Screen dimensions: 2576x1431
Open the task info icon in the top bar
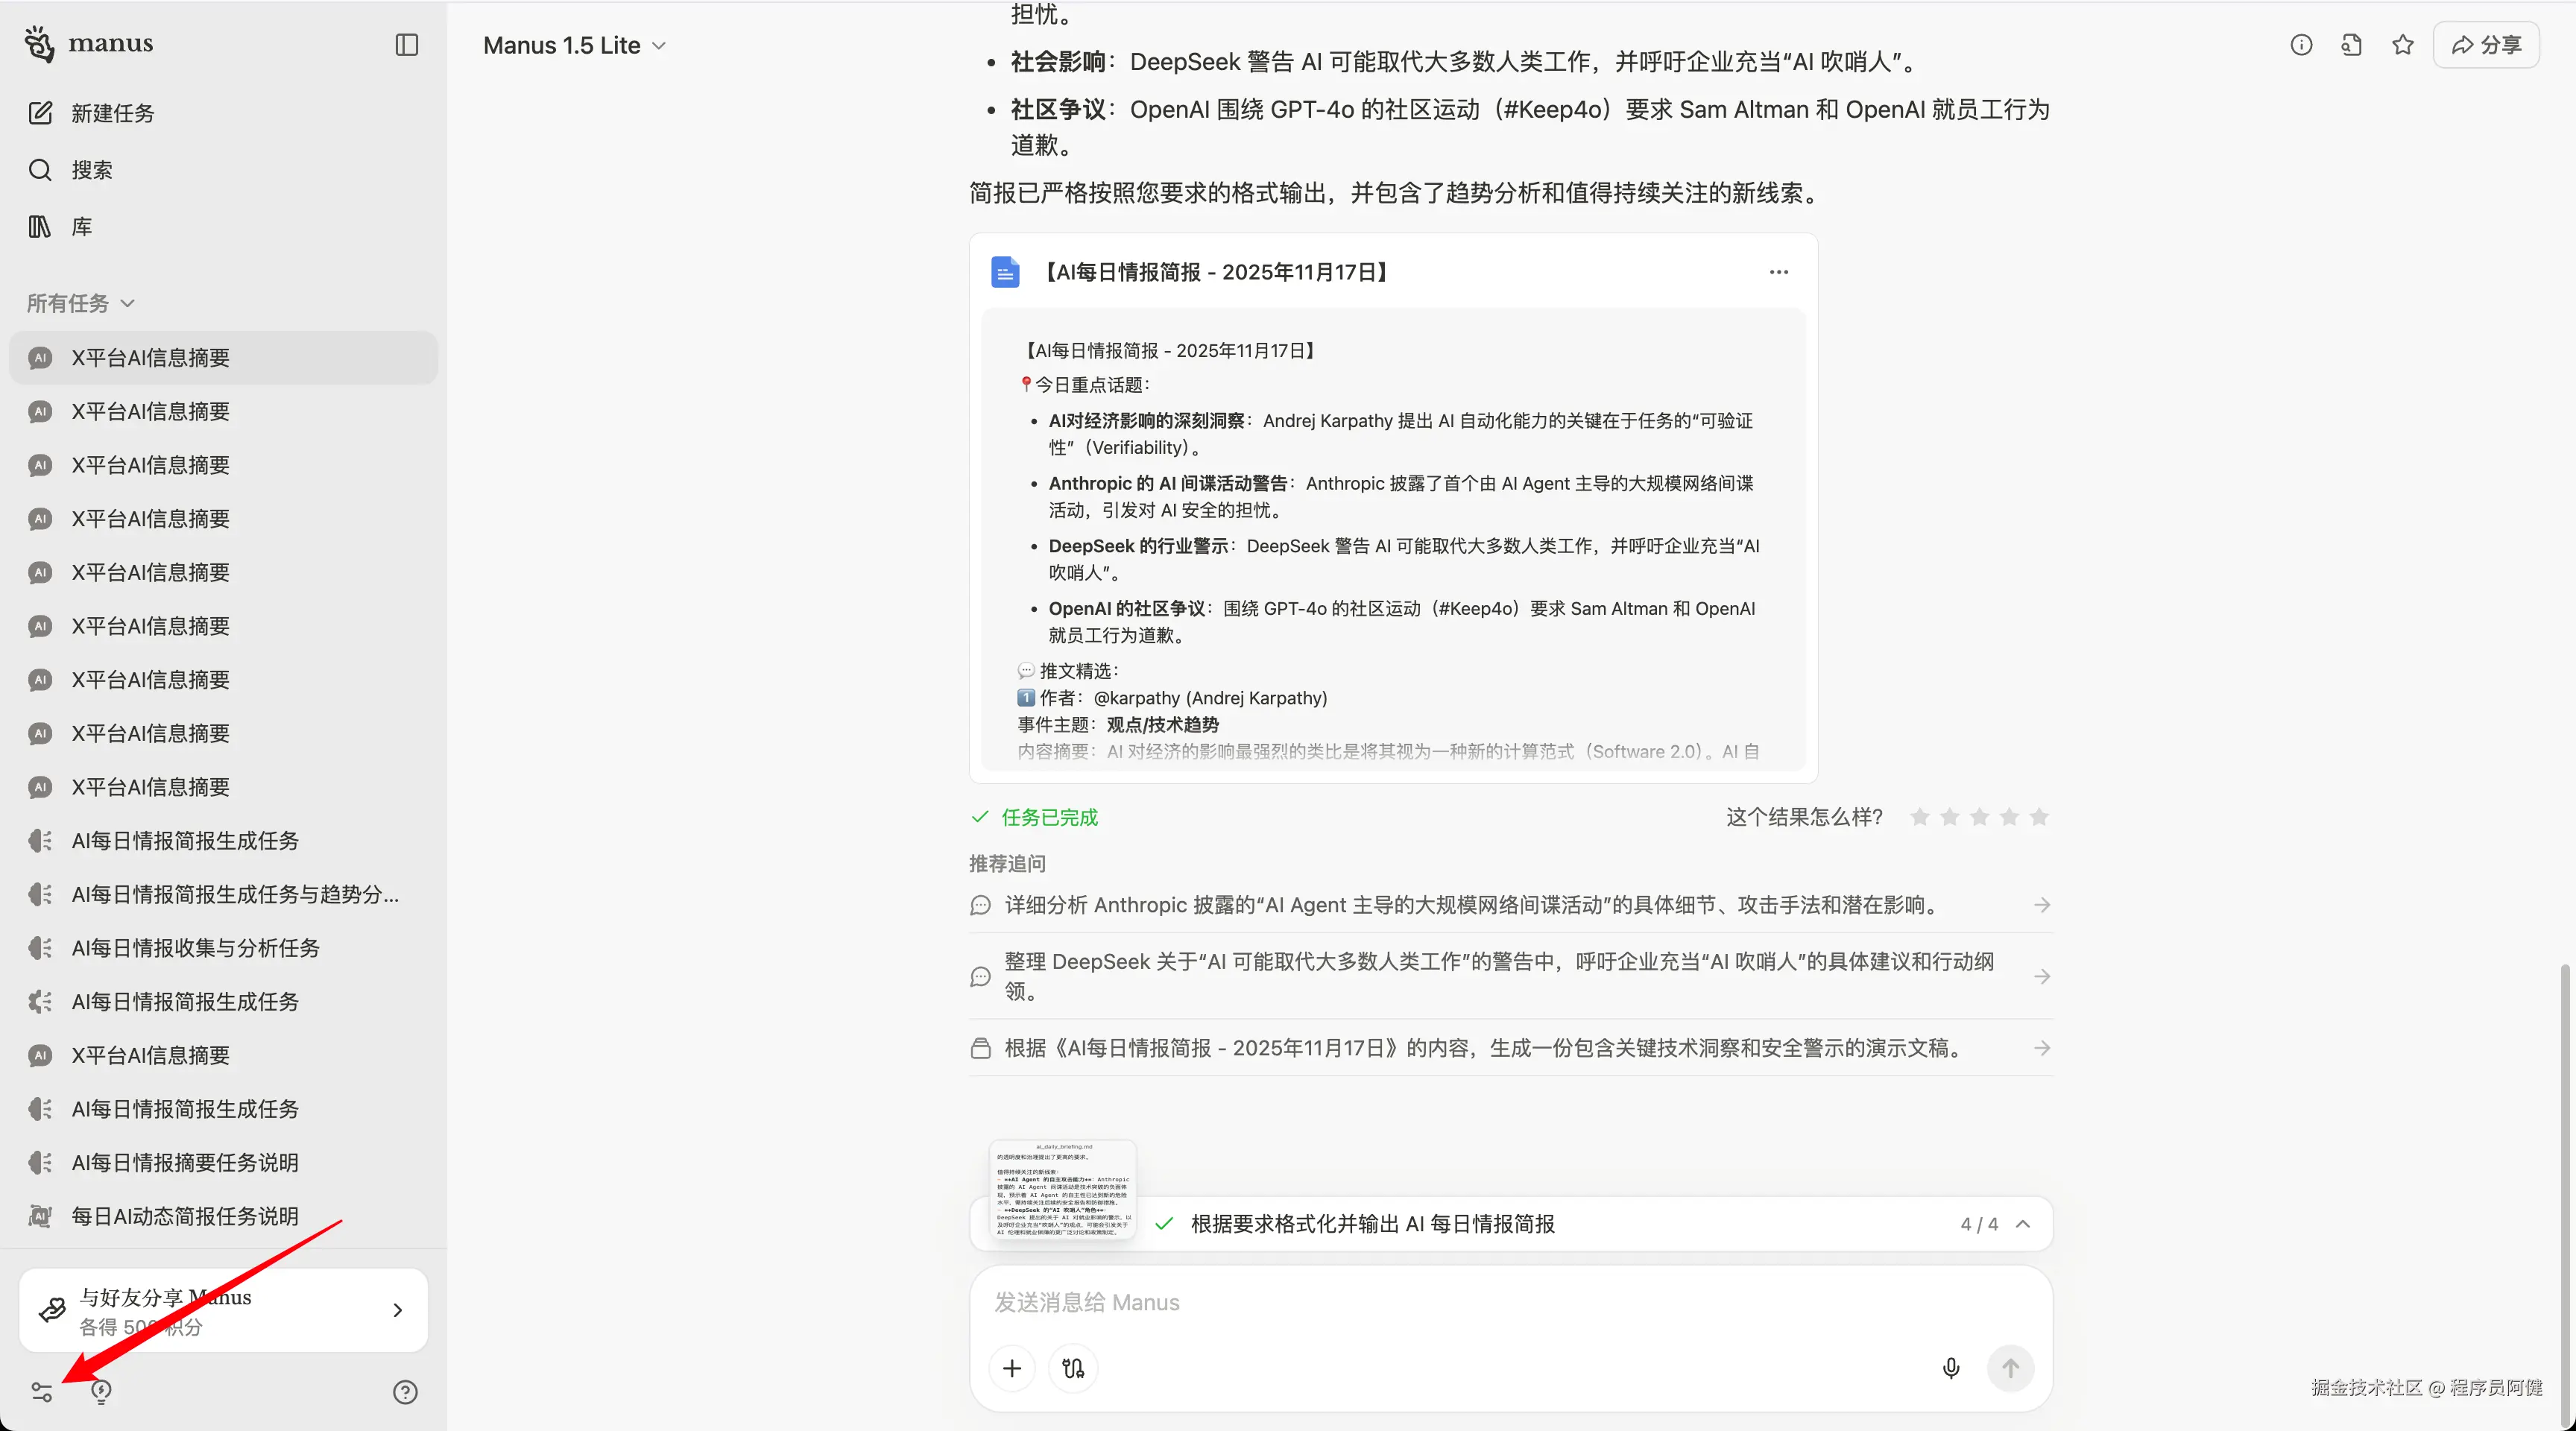pyautogui.click(x=2301, y=45)
